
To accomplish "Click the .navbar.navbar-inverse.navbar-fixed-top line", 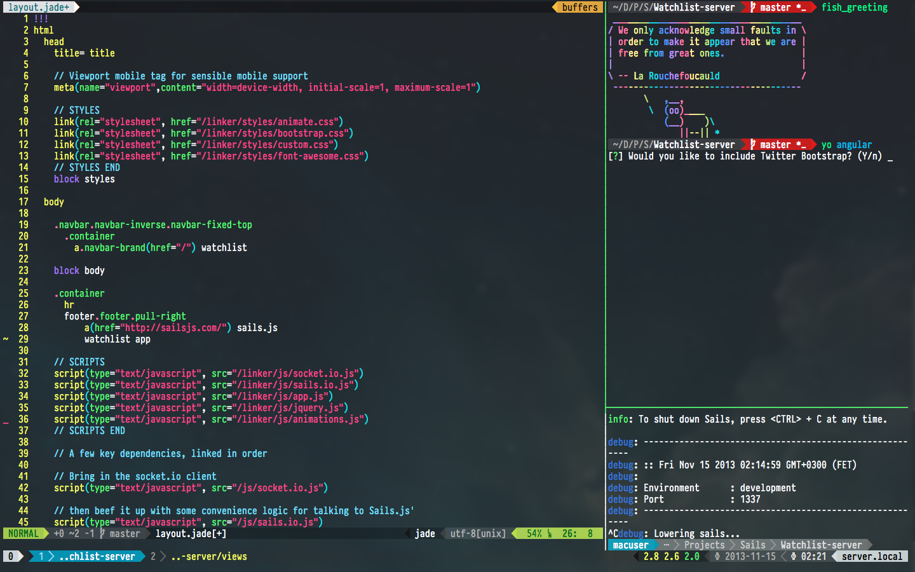I will point(152,224).
